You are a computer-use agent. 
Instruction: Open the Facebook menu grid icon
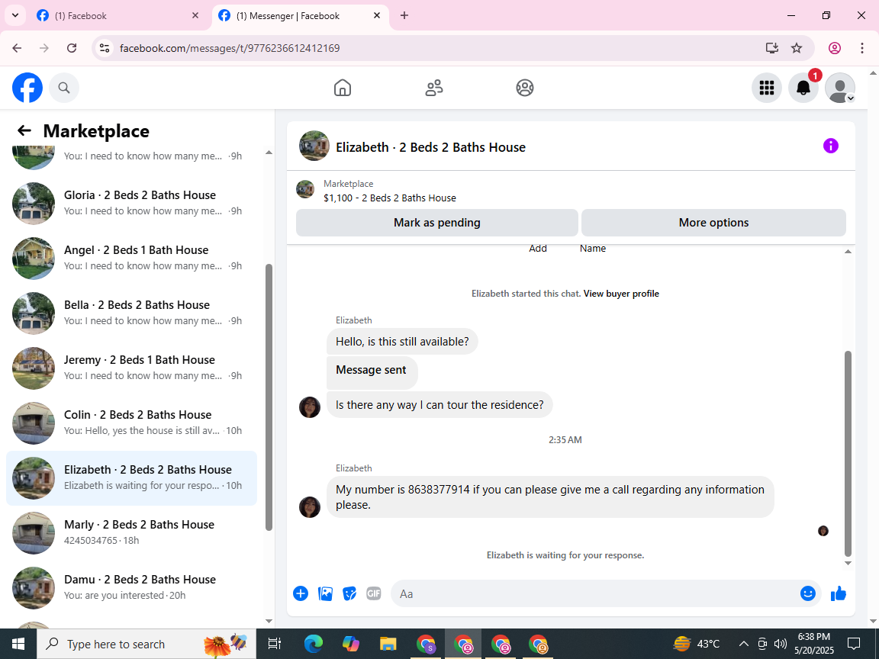click(x=766, y=88)
